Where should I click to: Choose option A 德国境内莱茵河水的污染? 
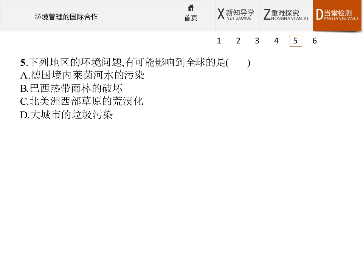click(x=82, y=75)
